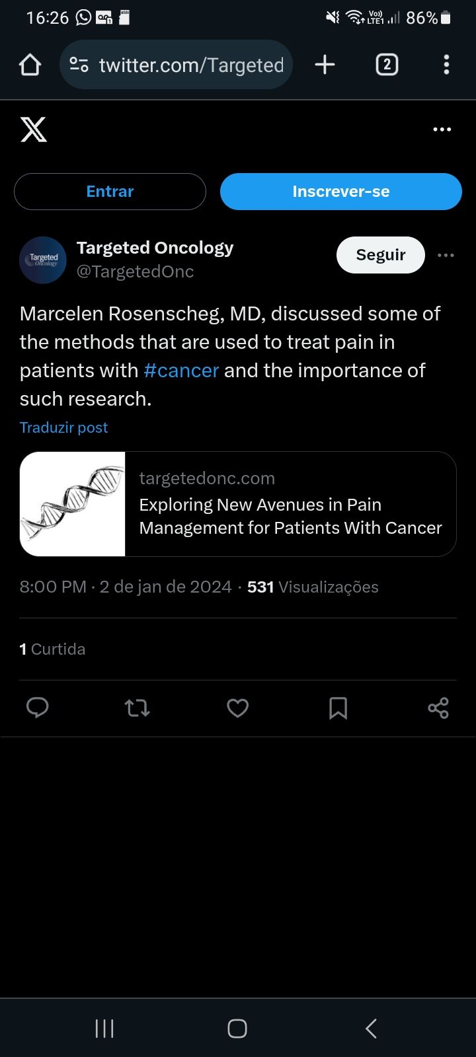Expand the post's more options ellipsis

[x=446, y=255]
